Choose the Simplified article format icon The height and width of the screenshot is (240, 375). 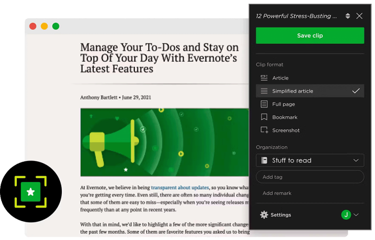click(x=264, y=91)
